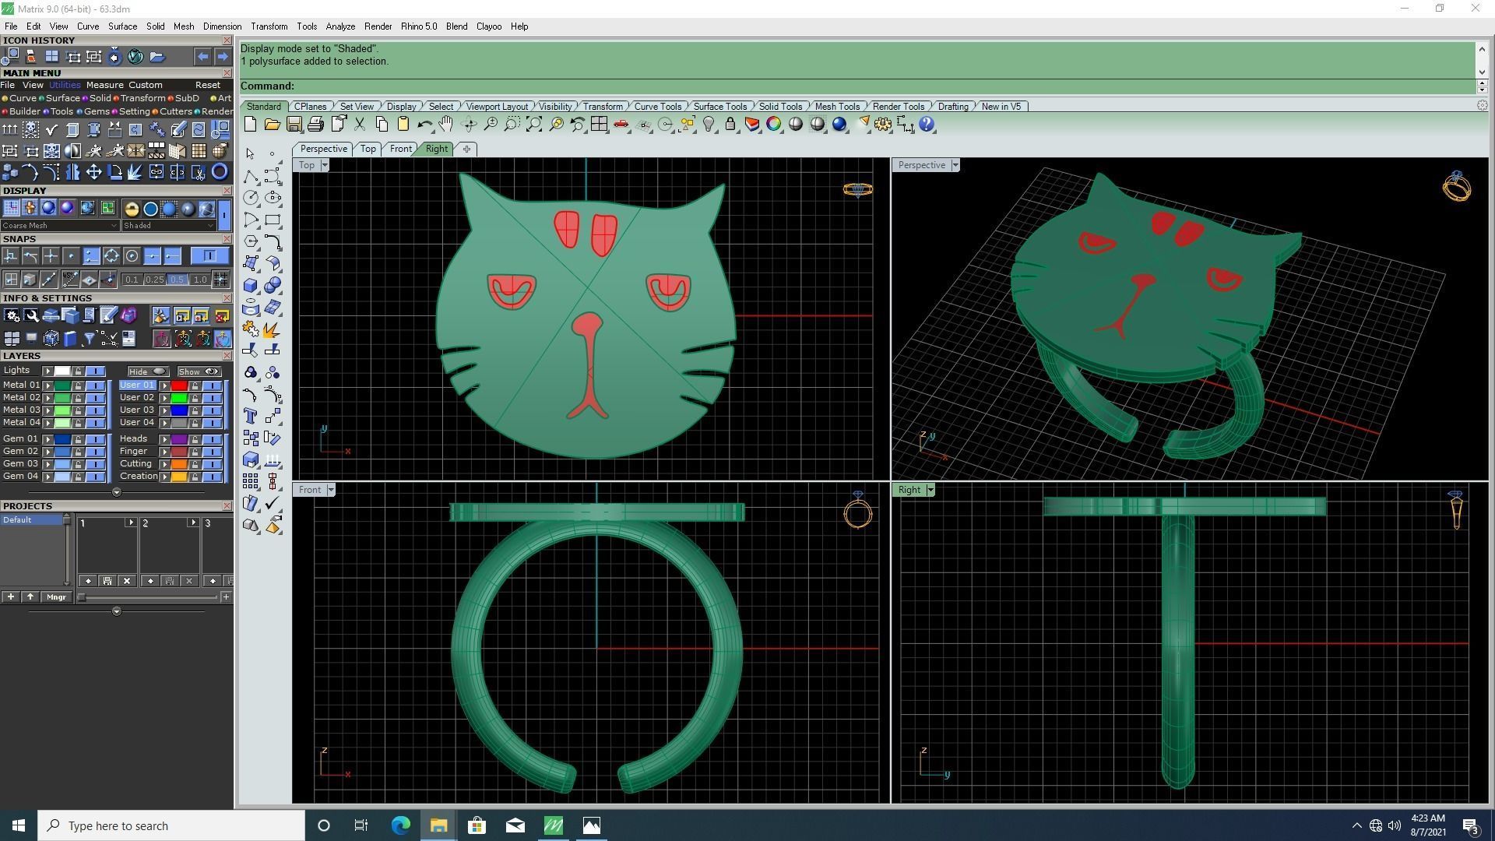This screenshot has width=1495, height=841.
Task: Click Reset in the Main Menu panel
Action: pyautogui.click(x=208, y=85)
